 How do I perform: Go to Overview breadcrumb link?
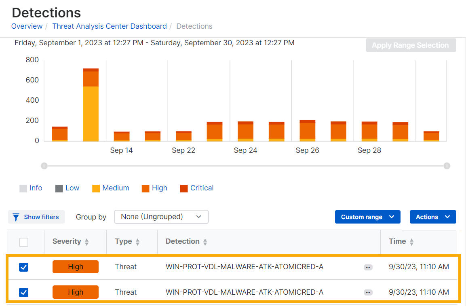[27, 26]
